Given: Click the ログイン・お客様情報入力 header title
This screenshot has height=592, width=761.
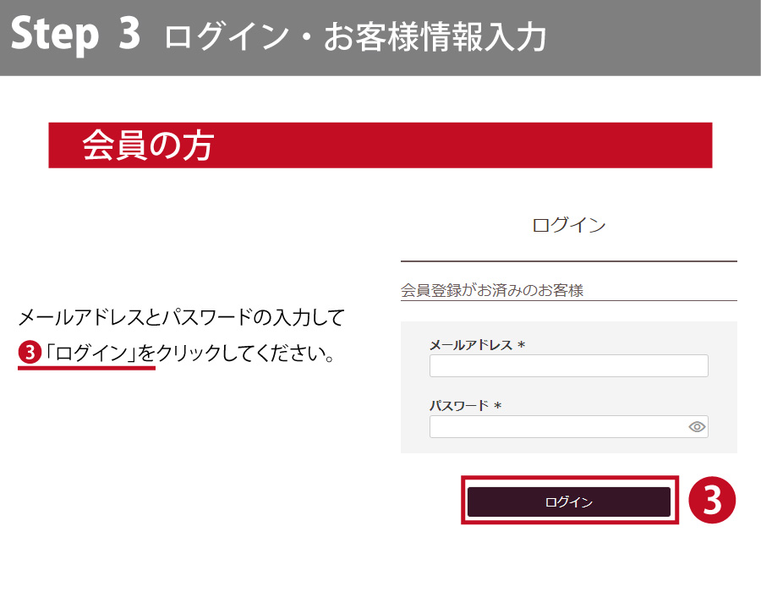Looking at the screenshot, I should pos(355,38).
